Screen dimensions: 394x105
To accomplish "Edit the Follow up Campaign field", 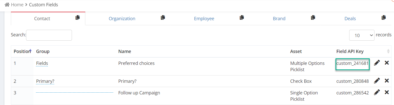I will [377, 92].
